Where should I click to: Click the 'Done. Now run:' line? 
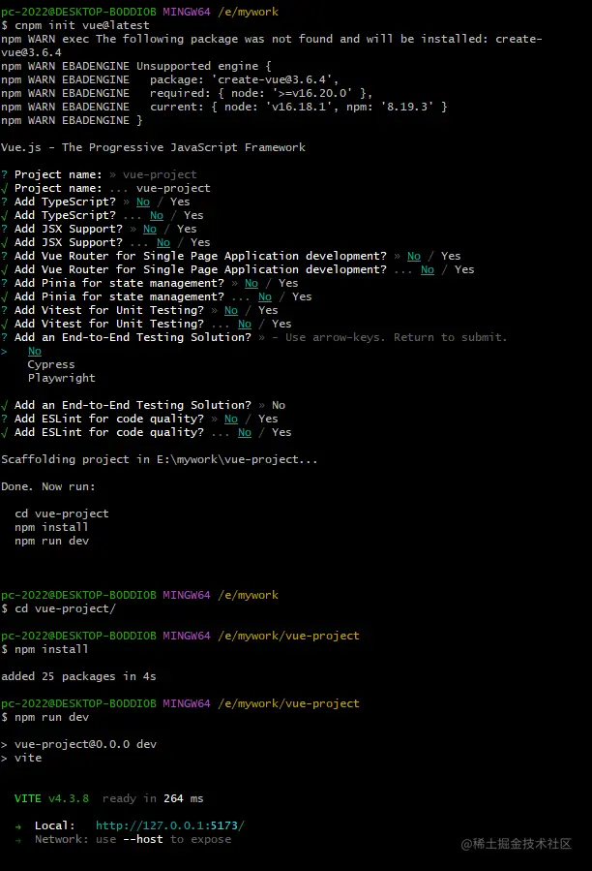coord(48,486)
